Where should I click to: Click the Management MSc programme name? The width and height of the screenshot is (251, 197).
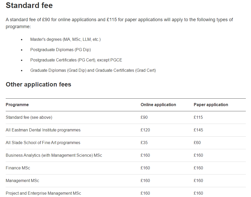(22, 181)
